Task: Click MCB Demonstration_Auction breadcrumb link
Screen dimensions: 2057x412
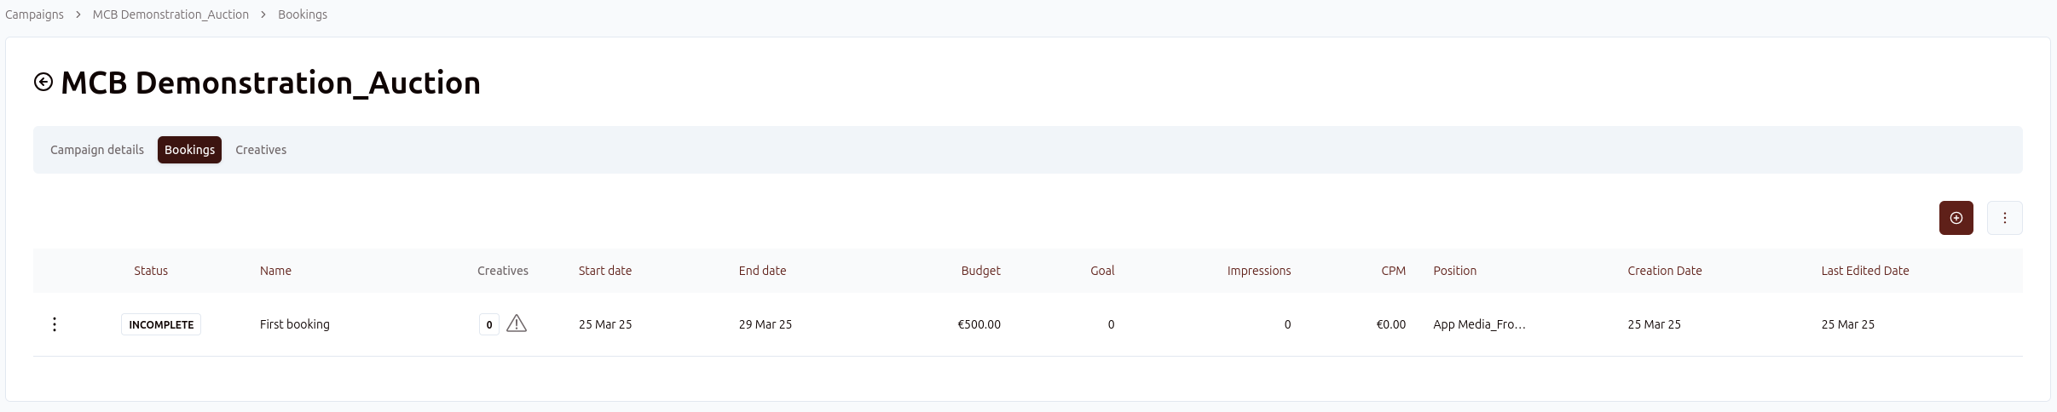Action: 170,14
